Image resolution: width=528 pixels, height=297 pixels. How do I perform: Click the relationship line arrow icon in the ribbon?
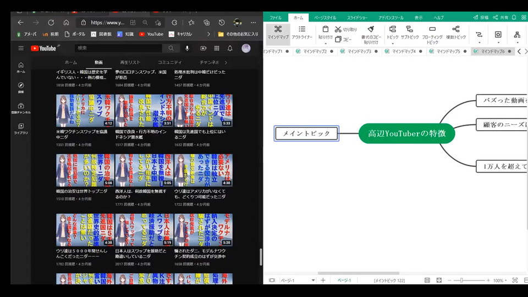[x=479, y=34]
